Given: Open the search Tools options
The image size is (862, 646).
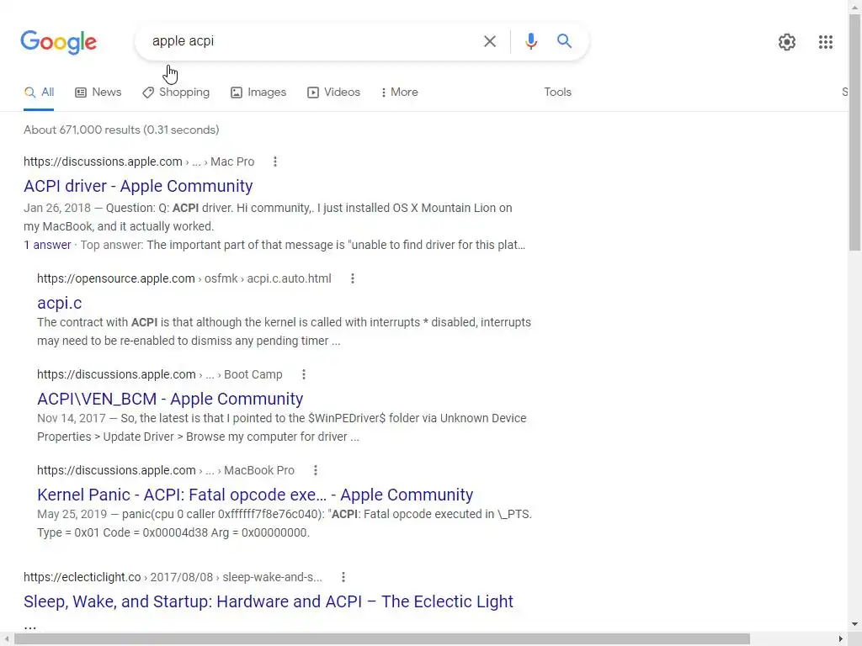Looking at the screenshot, I should [557, 93].
